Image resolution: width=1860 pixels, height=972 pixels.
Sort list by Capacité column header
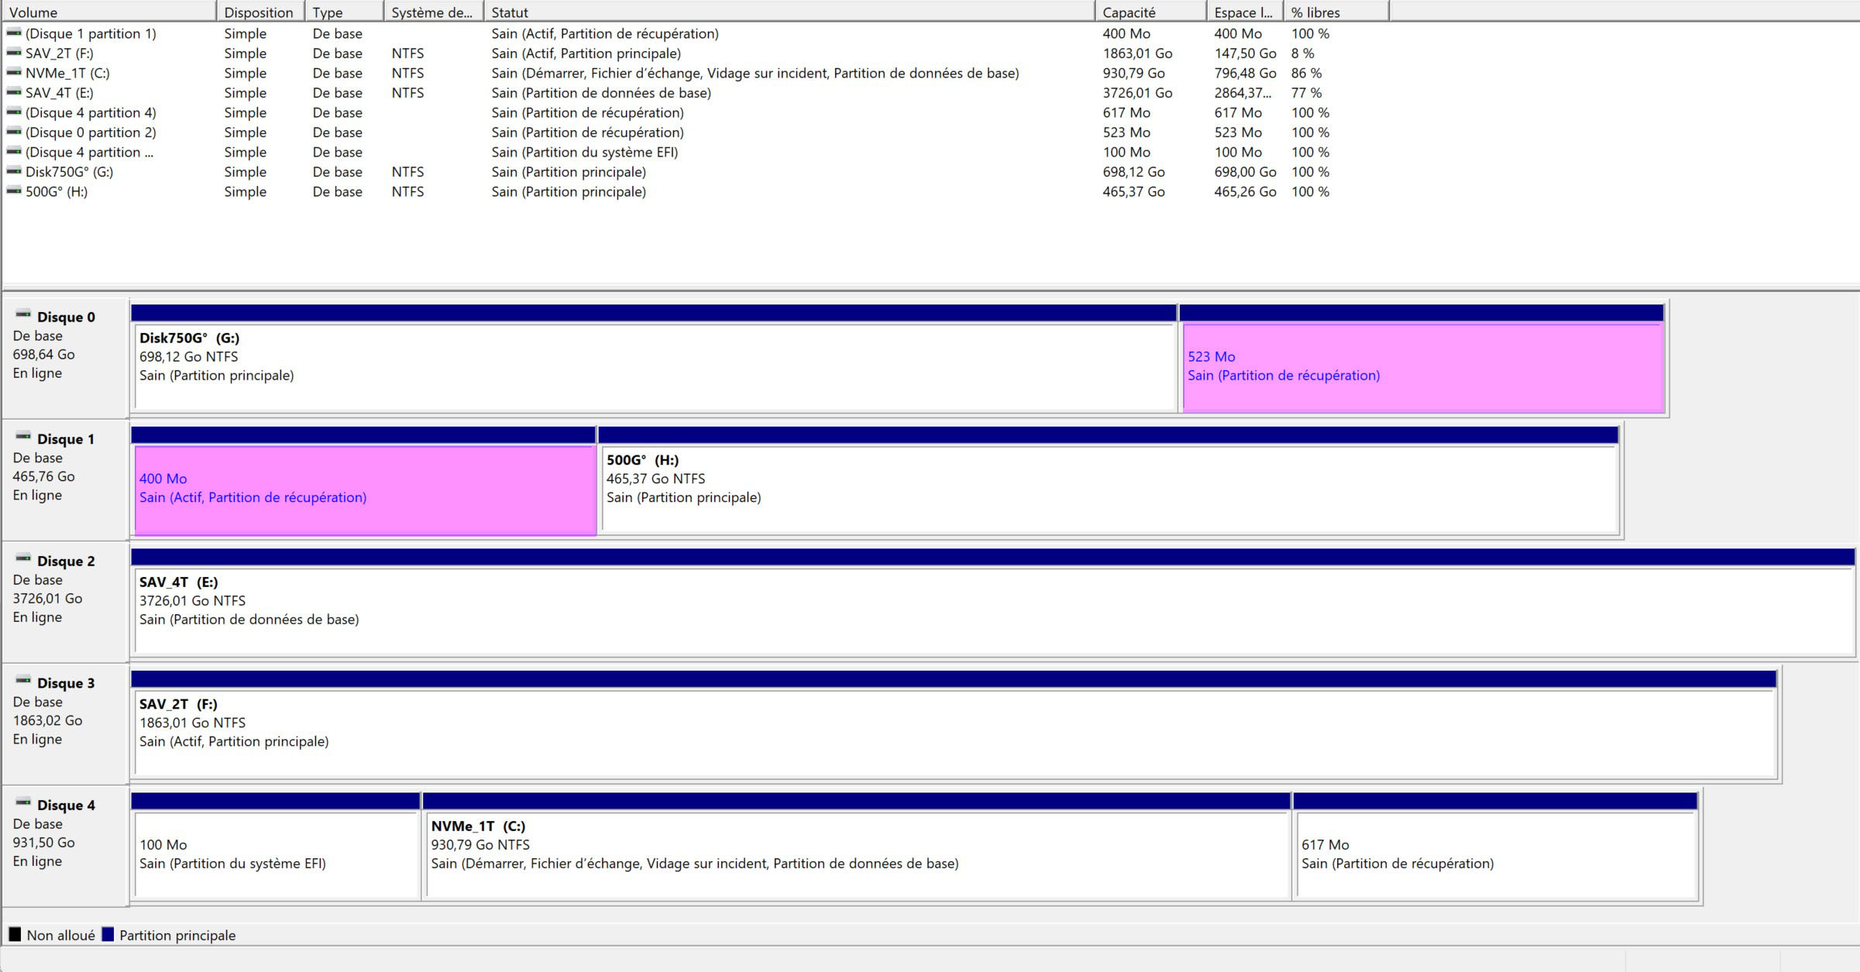click(x=1150, y=12)
